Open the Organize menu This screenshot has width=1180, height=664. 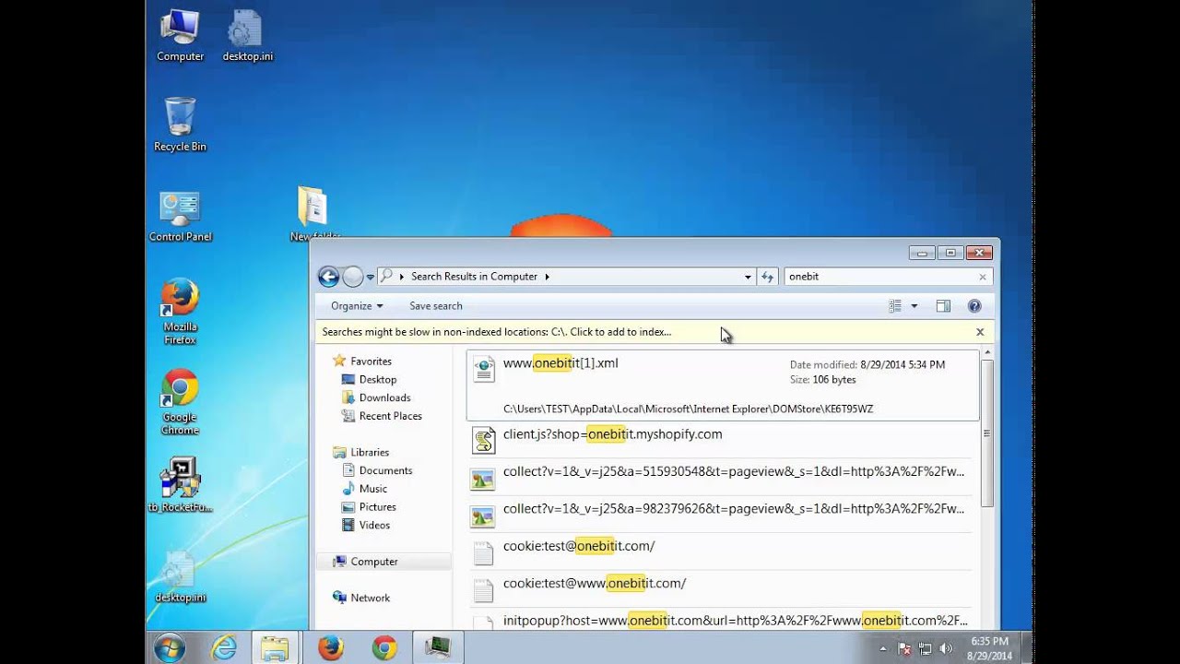(357, 306)
